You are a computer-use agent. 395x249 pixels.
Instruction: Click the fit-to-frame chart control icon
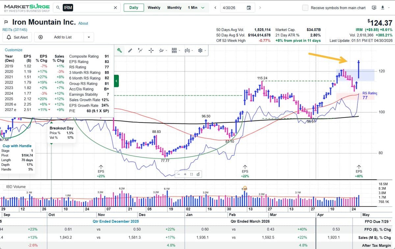[x=192, y=174]
